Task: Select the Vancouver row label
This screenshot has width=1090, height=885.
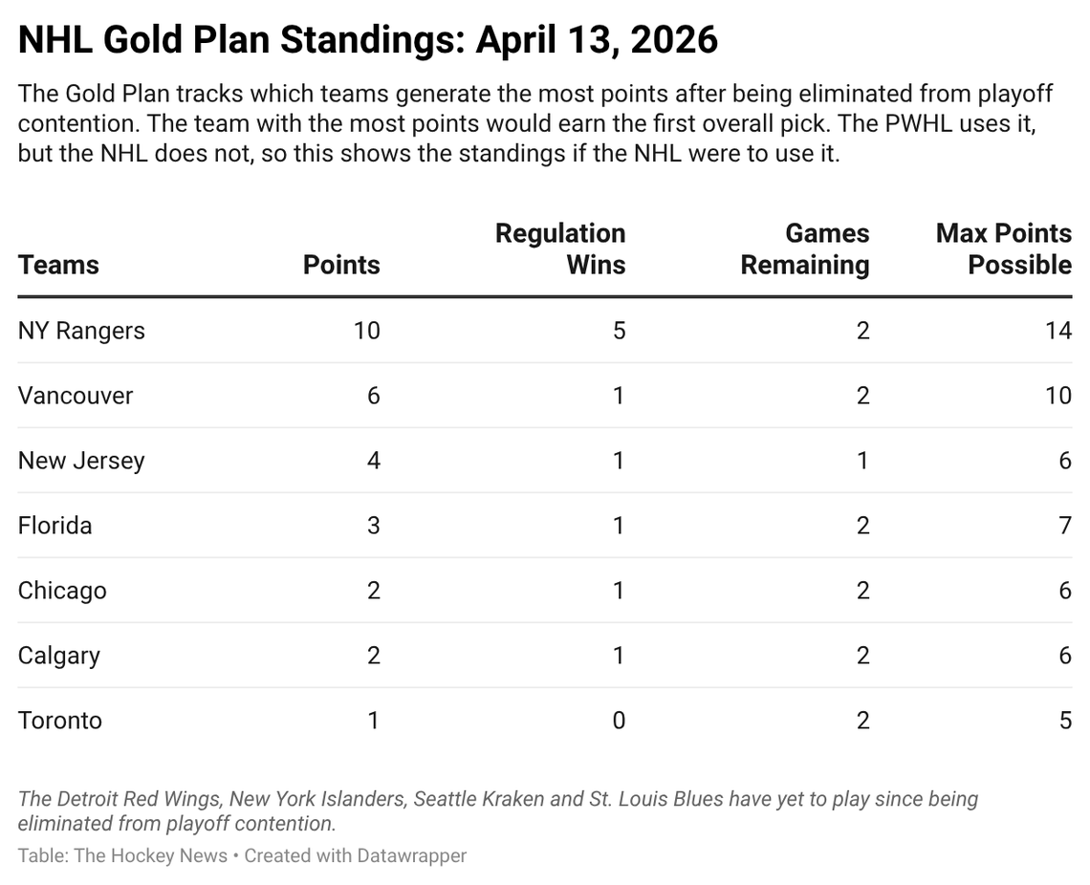Action: pyautogui.click(x=76, y=396)
